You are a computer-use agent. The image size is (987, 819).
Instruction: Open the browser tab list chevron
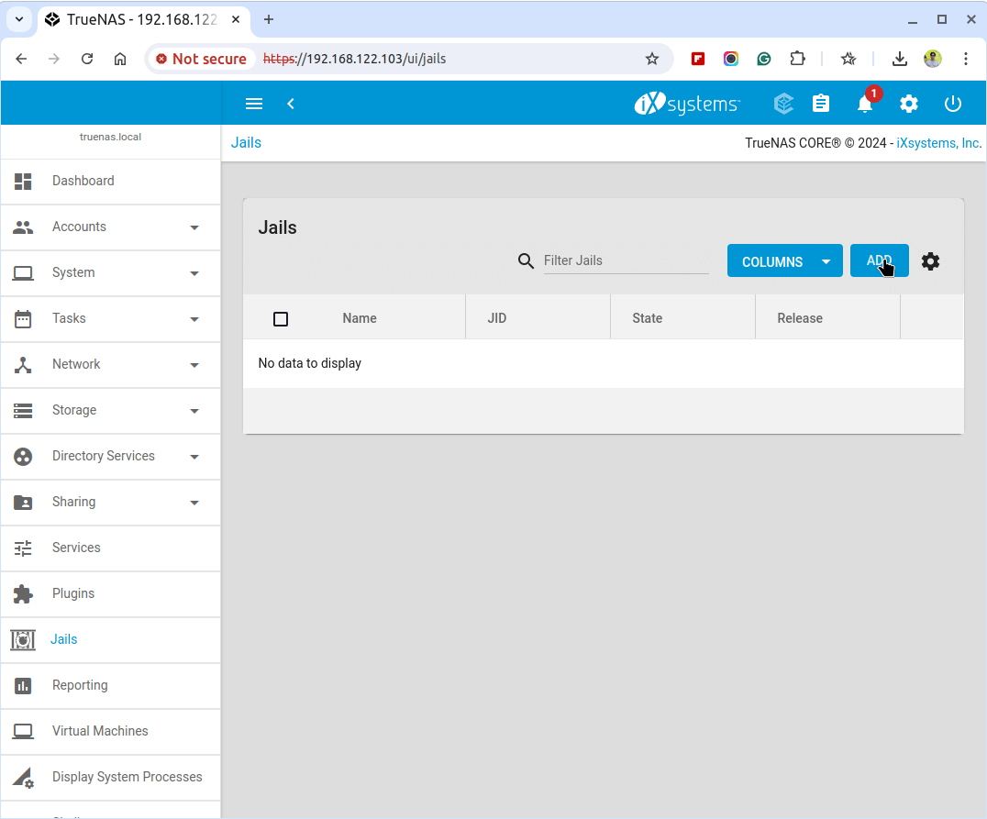[x=19, y=19]
